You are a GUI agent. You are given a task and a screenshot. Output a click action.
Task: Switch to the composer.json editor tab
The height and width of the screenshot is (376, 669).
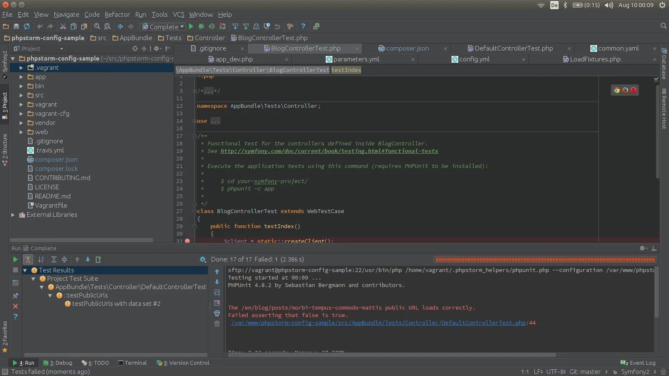click(407, 48)
